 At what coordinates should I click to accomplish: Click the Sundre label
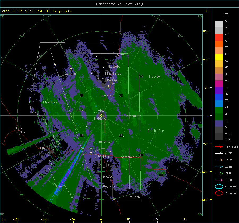click(x=80, y=110)
